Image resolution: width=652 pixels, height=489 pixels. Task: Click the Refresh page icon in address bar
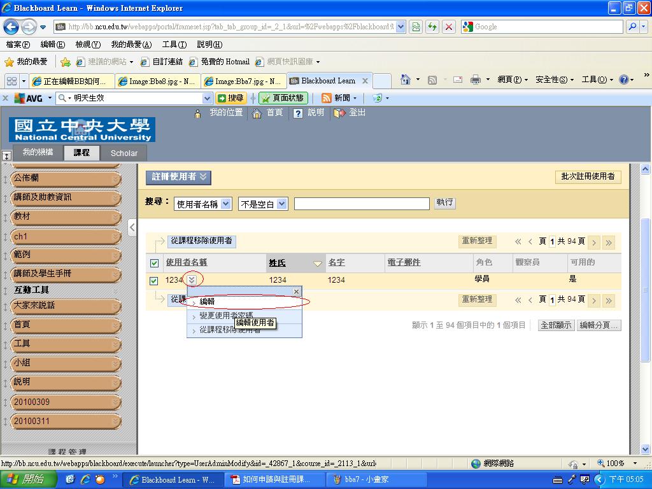pyautogui.click(x=433, y=27)
